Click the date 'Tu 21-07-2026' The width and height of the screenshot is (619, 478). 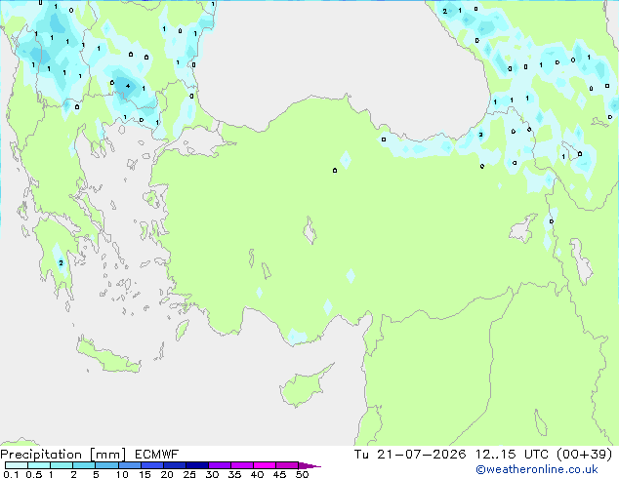point(410,455)
